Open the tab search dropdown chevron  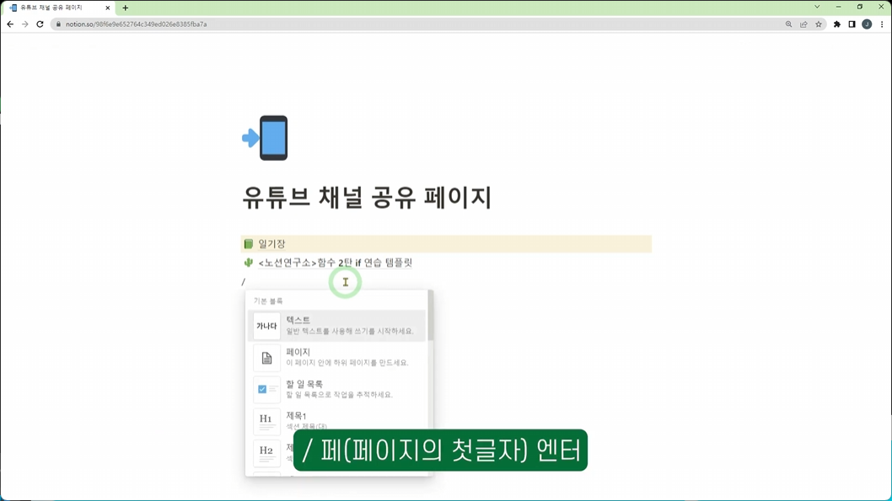pyautogui.click(x=817, y=7)
